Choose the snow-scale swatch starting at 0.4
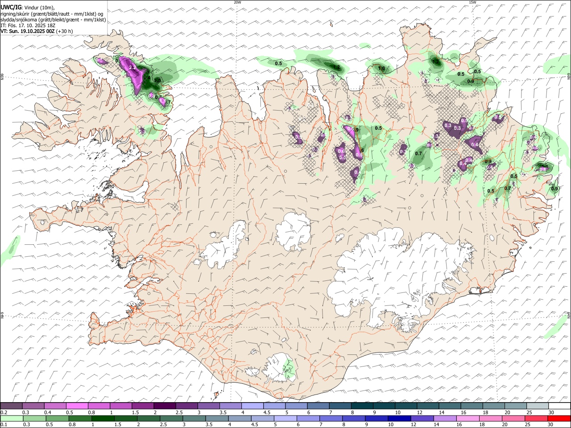571x428 pixels. pyautogui.click(x=55, y=406)
